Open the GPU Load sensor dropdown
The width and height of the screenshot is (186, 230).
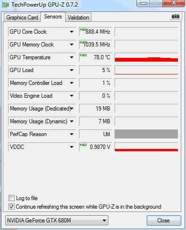coord(71,70)
